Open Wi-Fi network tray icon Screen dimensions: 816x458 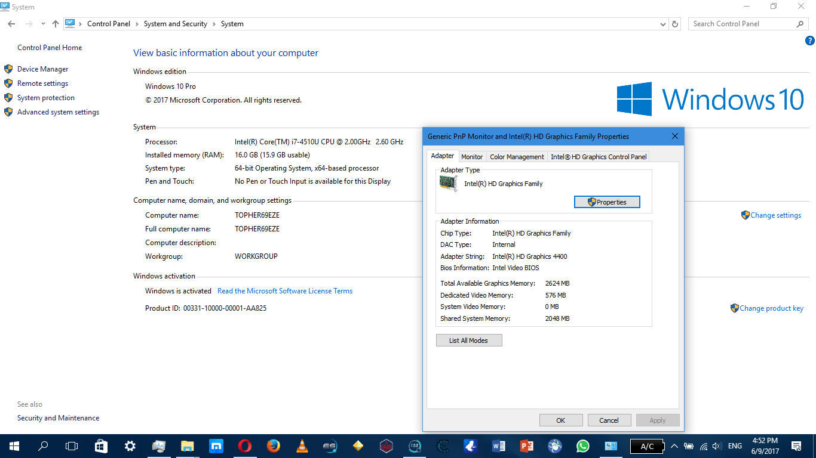pos(704,446)
